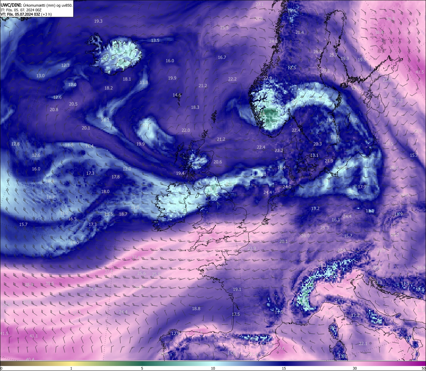Select the 12.9 value near northwest Spain
Screen dimensions: 426x371
click(175, 333)
